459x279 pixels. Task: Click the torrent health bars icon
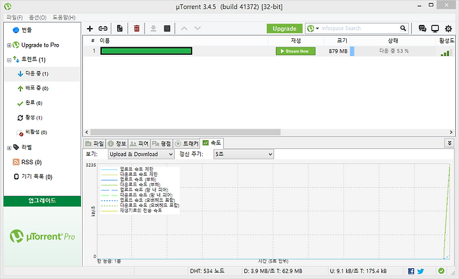tap(445, 53)
